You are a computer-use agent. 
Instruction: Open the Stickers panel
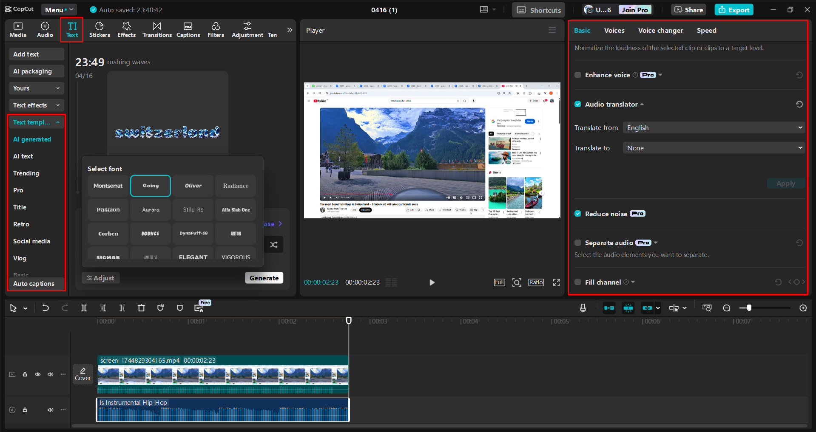click(100, 30)
